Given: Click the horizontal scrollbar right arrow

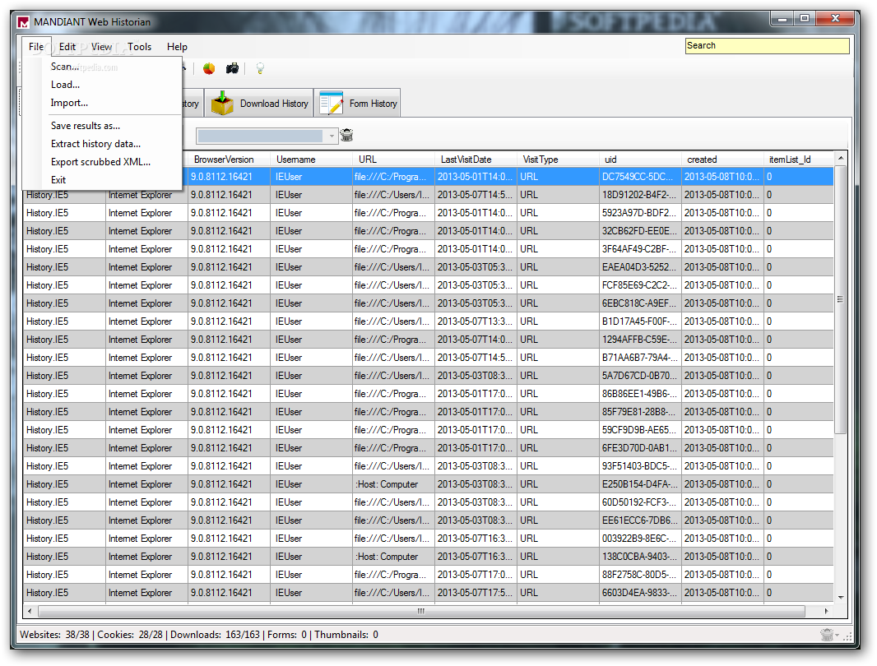Looking at the screenshot, I should pyautogui.click(x=827, y=611).
